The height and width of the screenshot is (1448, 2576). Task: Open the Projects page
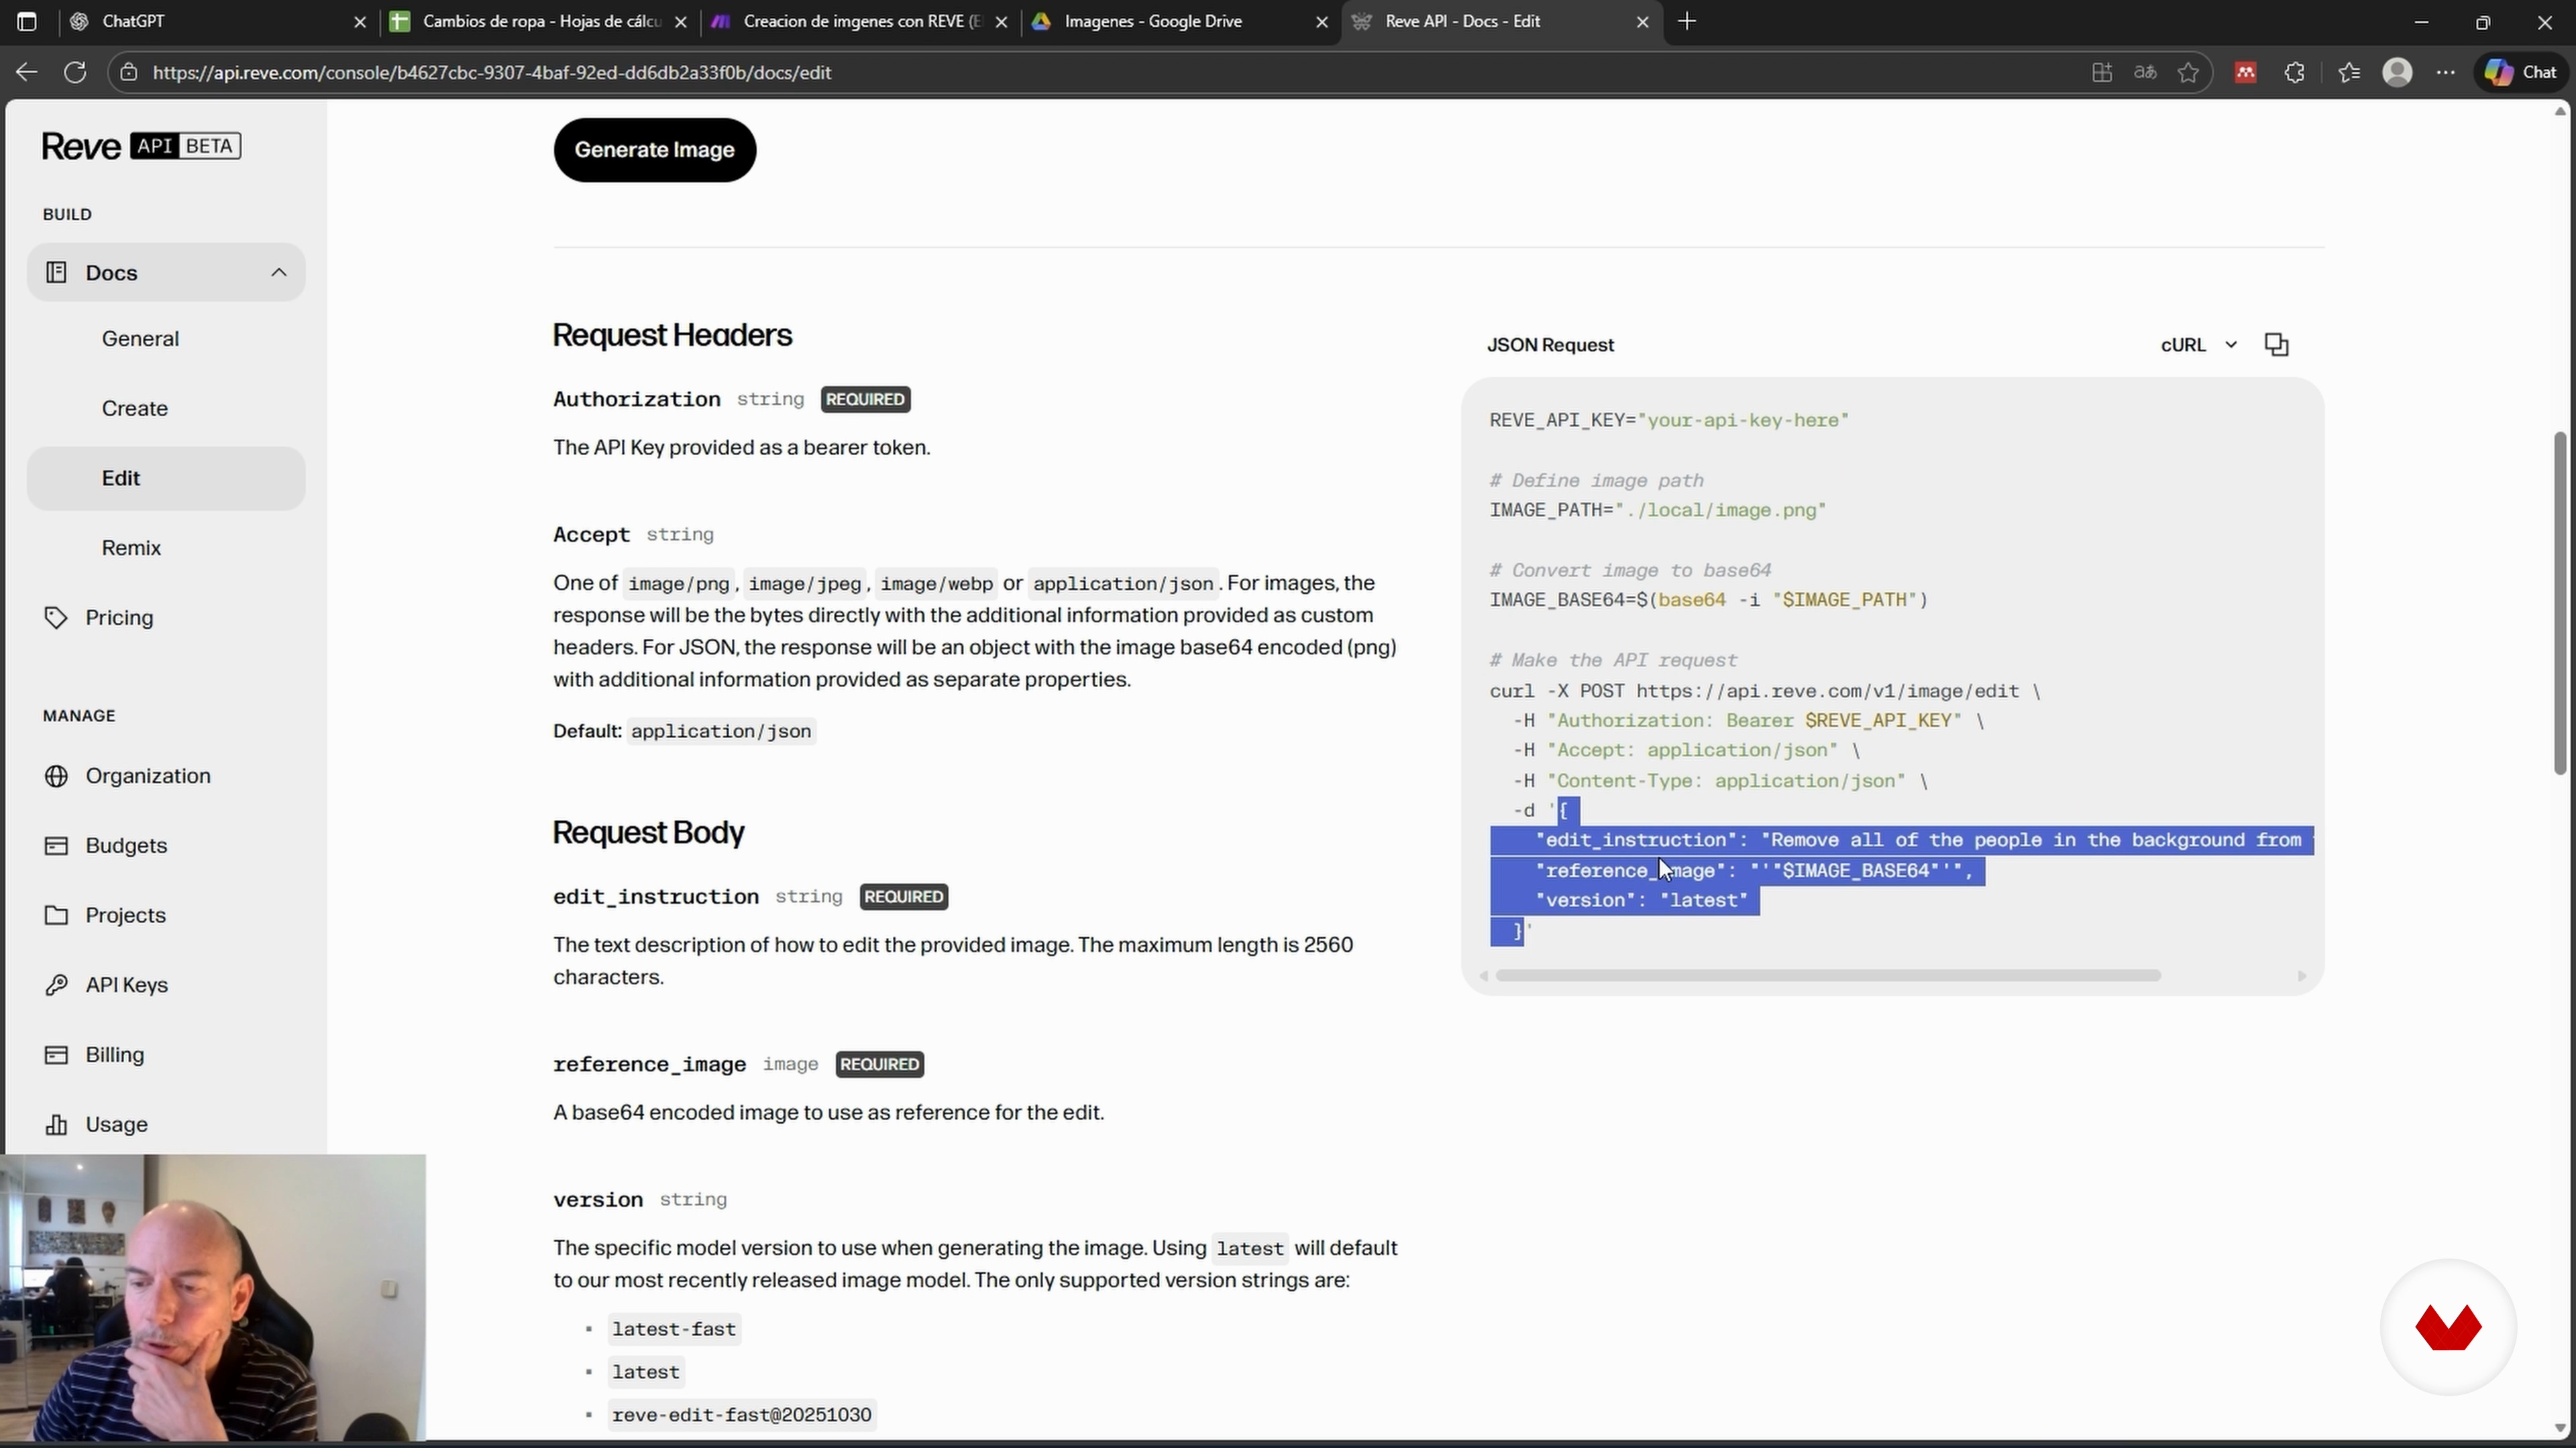[125, 915]
